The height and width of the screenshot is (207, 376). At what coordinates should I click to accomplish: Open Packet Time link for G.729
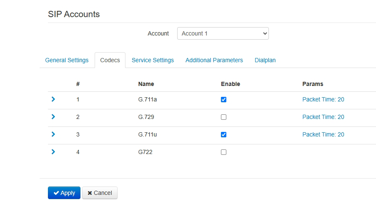pyautogui.click(x=323, y=117)
